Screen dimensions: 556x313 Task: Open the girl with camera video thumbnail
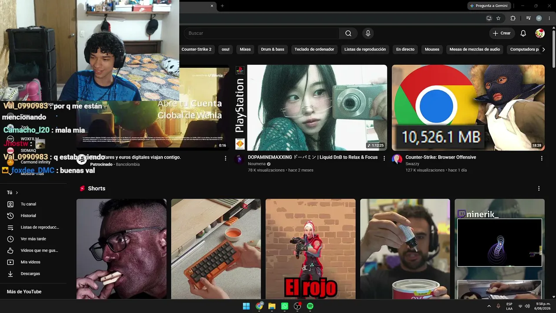pos(311,108)
